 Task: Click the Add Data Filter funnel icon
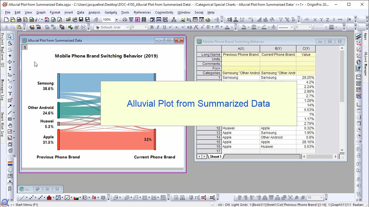(280, 20)
